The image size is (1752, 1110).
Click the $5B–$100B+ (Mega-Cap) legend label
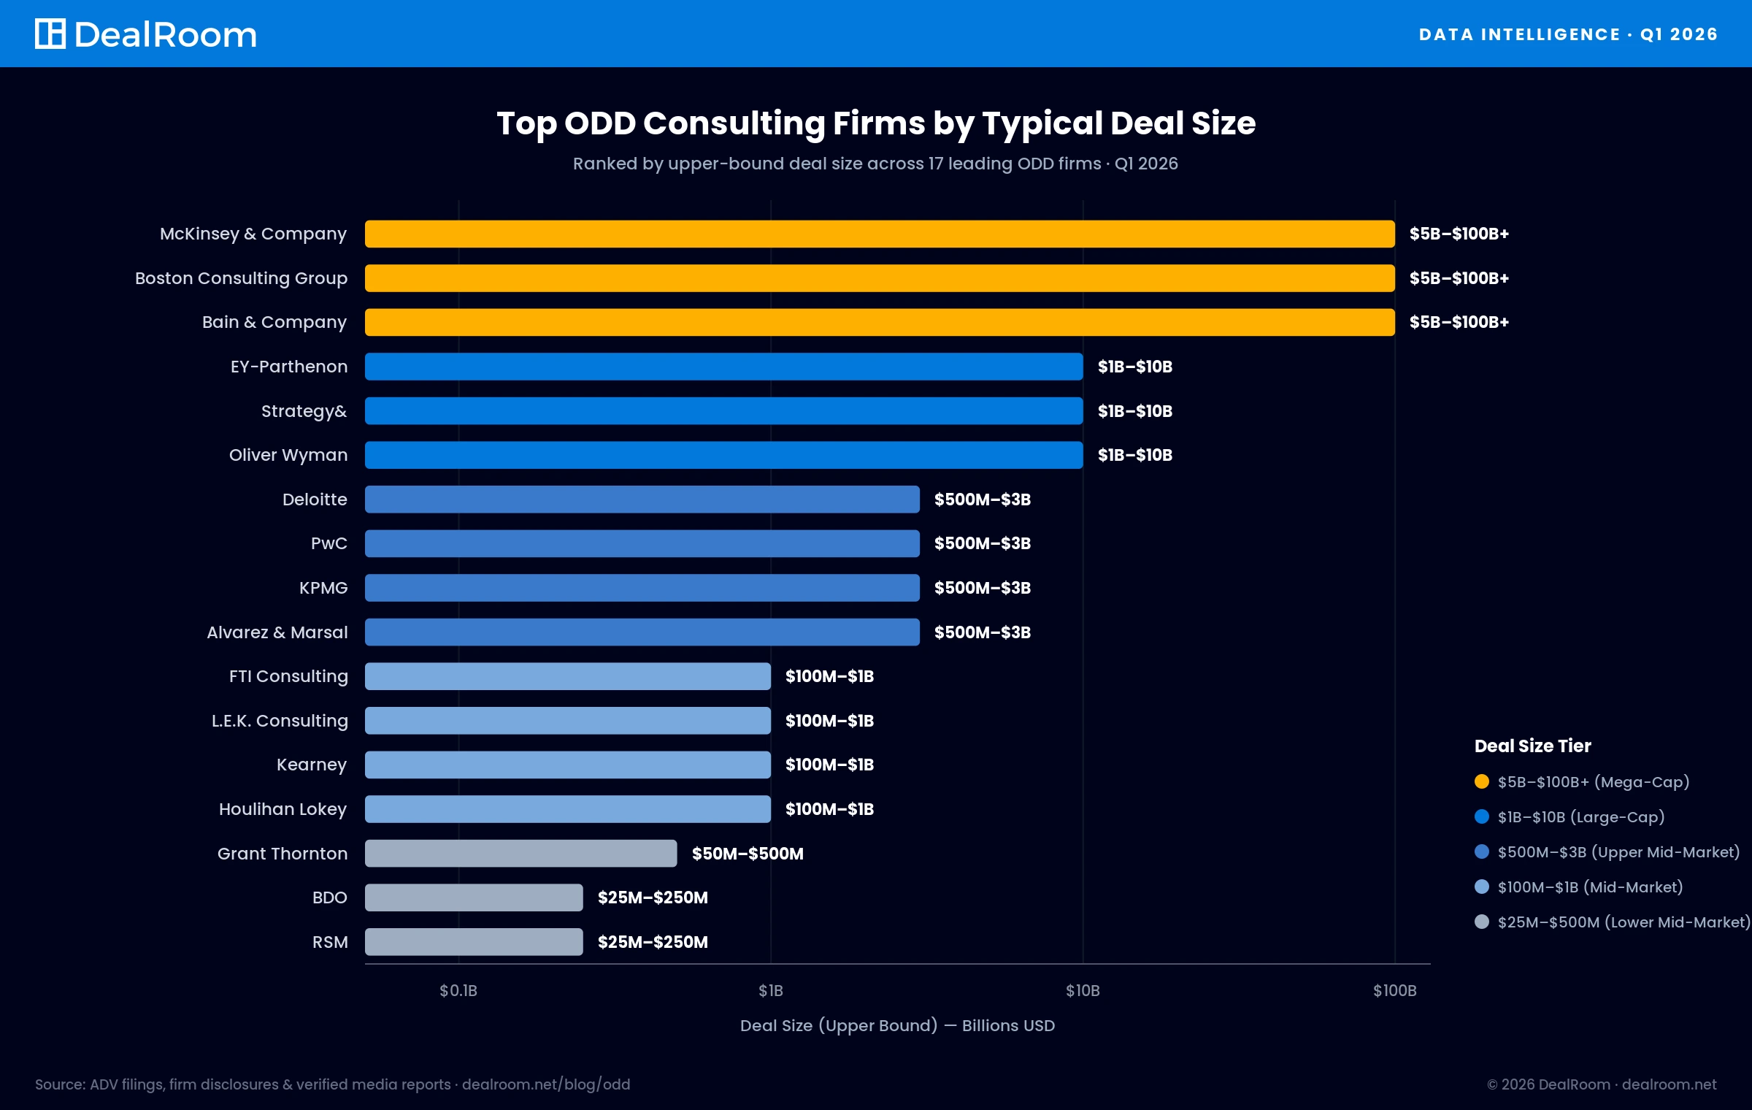pos(1594,782)
